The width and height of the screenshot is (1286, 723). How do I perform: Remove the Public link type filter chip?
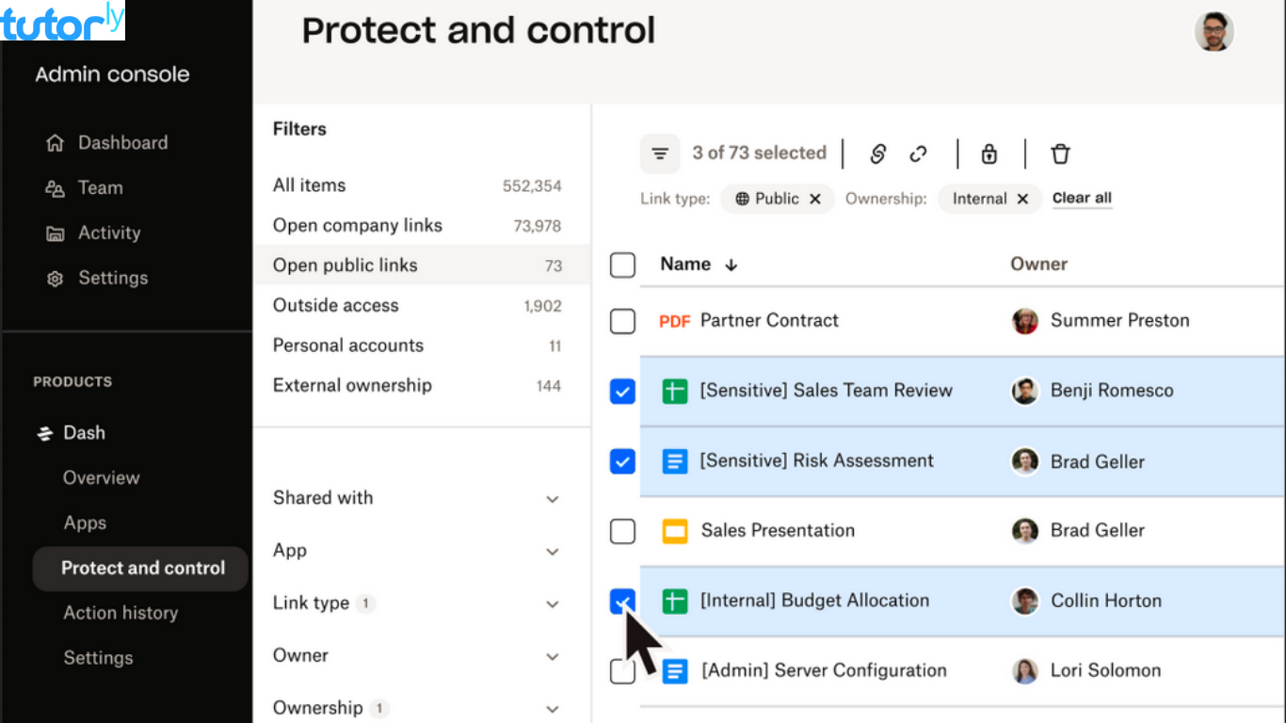coord(815,199)
